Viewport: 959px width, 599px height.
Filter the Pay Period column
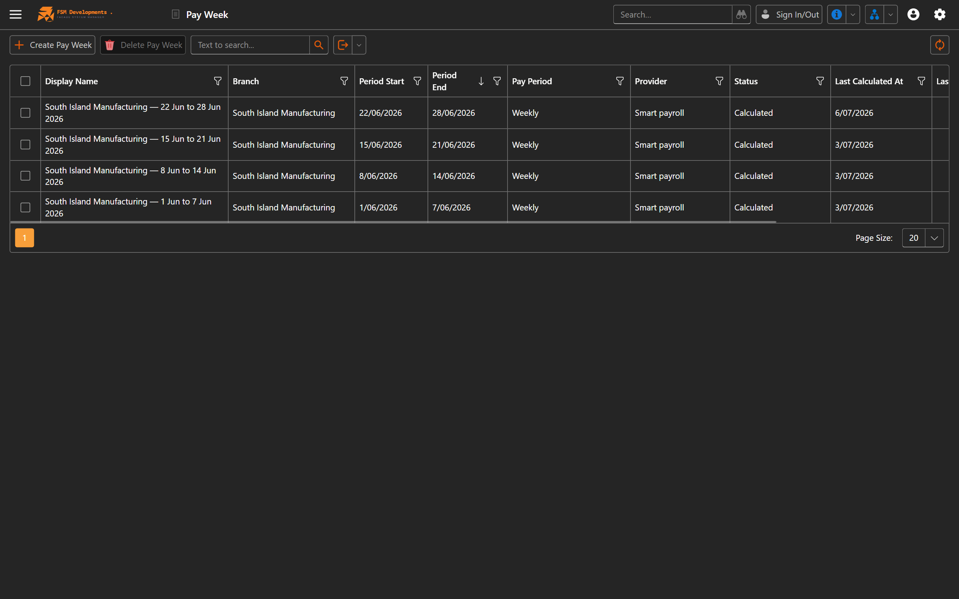[x=620, y=81]
